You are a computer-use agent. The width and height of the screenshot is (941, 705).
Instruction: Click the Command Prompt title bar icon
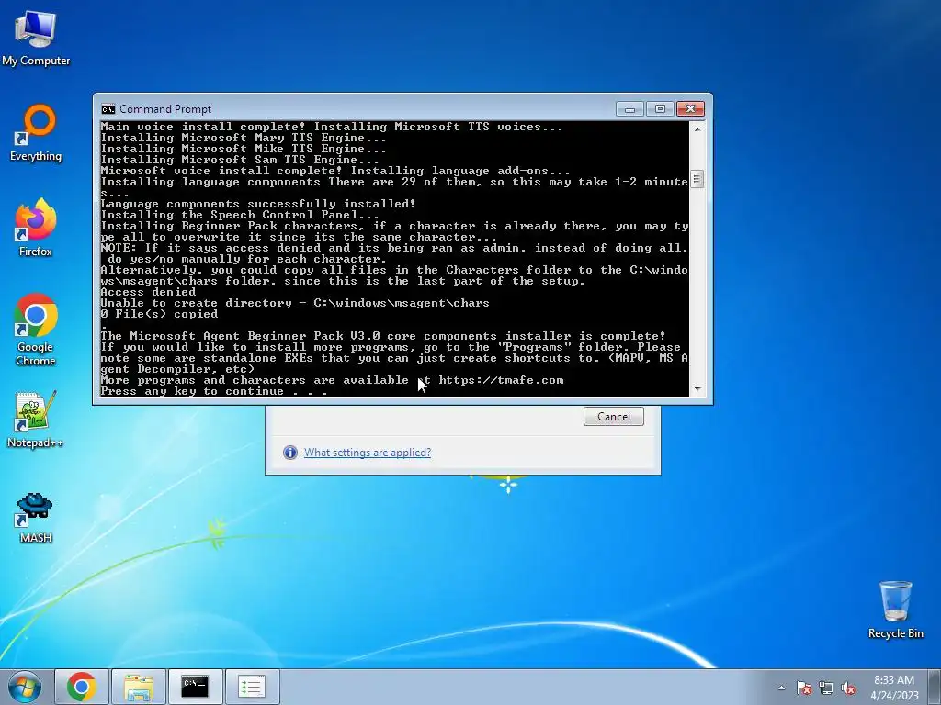point(108,109)
